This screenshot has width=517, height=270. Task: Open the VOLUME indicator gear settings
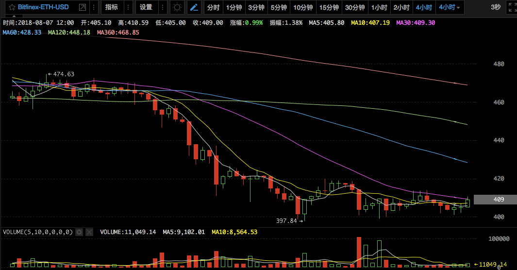pyautogui.click(x=79, y=232)
